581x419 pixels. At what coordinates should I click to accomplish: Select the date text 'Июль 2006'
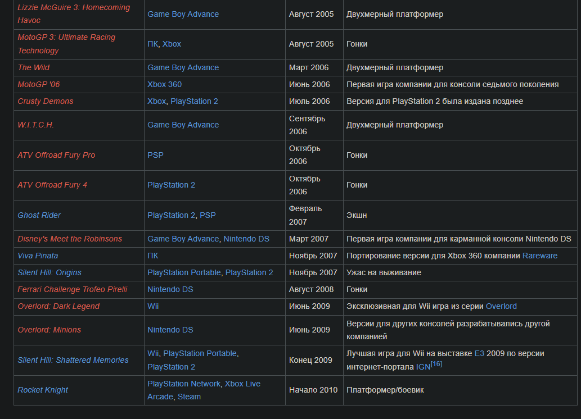pyautogui.click(x=309, y=101)
